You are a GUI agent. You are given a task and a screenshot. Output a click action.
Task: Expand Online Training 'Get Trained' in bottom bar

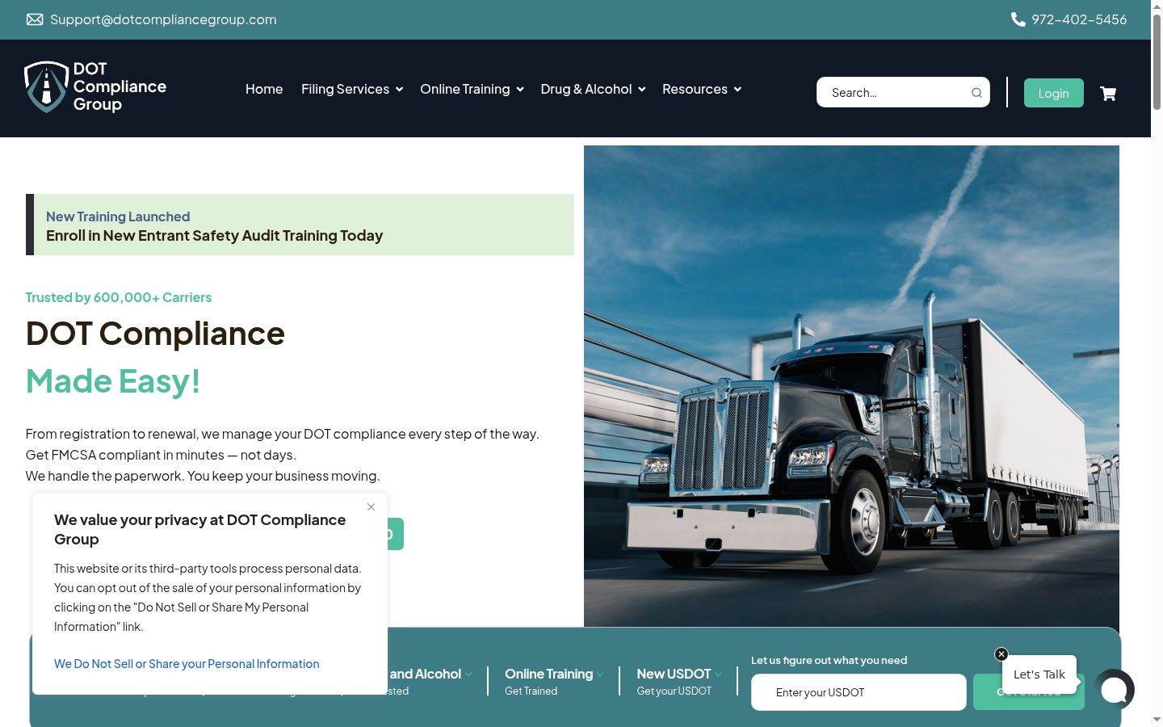(554, 681)
